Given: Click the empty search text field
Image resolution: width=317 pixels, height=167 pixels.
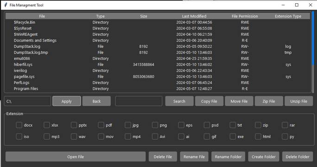Looking at the screenshot, I should pos(139,101).
